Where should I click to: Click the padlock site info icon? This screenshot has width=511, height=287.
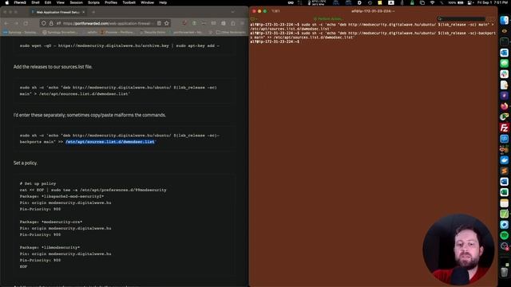coord(51,23)
